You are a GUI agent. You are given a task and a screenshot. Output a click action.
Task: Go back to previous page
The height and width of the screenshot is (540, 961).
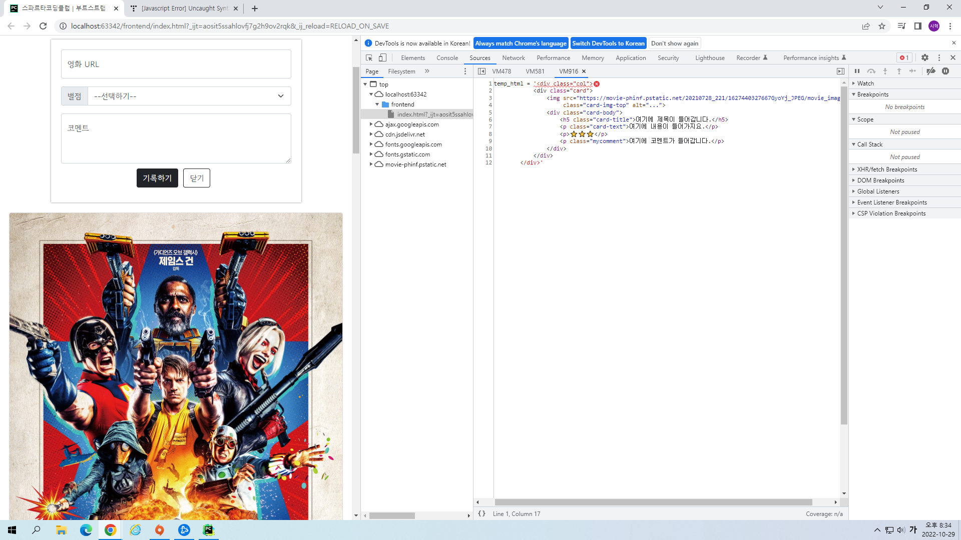[x=11, y=26]
